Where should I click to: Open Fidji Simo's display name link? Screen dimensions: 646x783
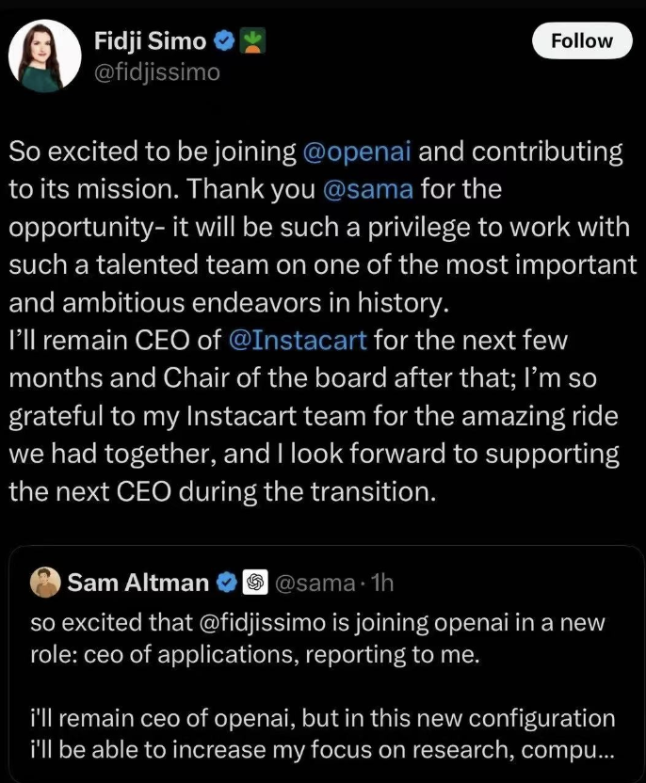(150, 40)
